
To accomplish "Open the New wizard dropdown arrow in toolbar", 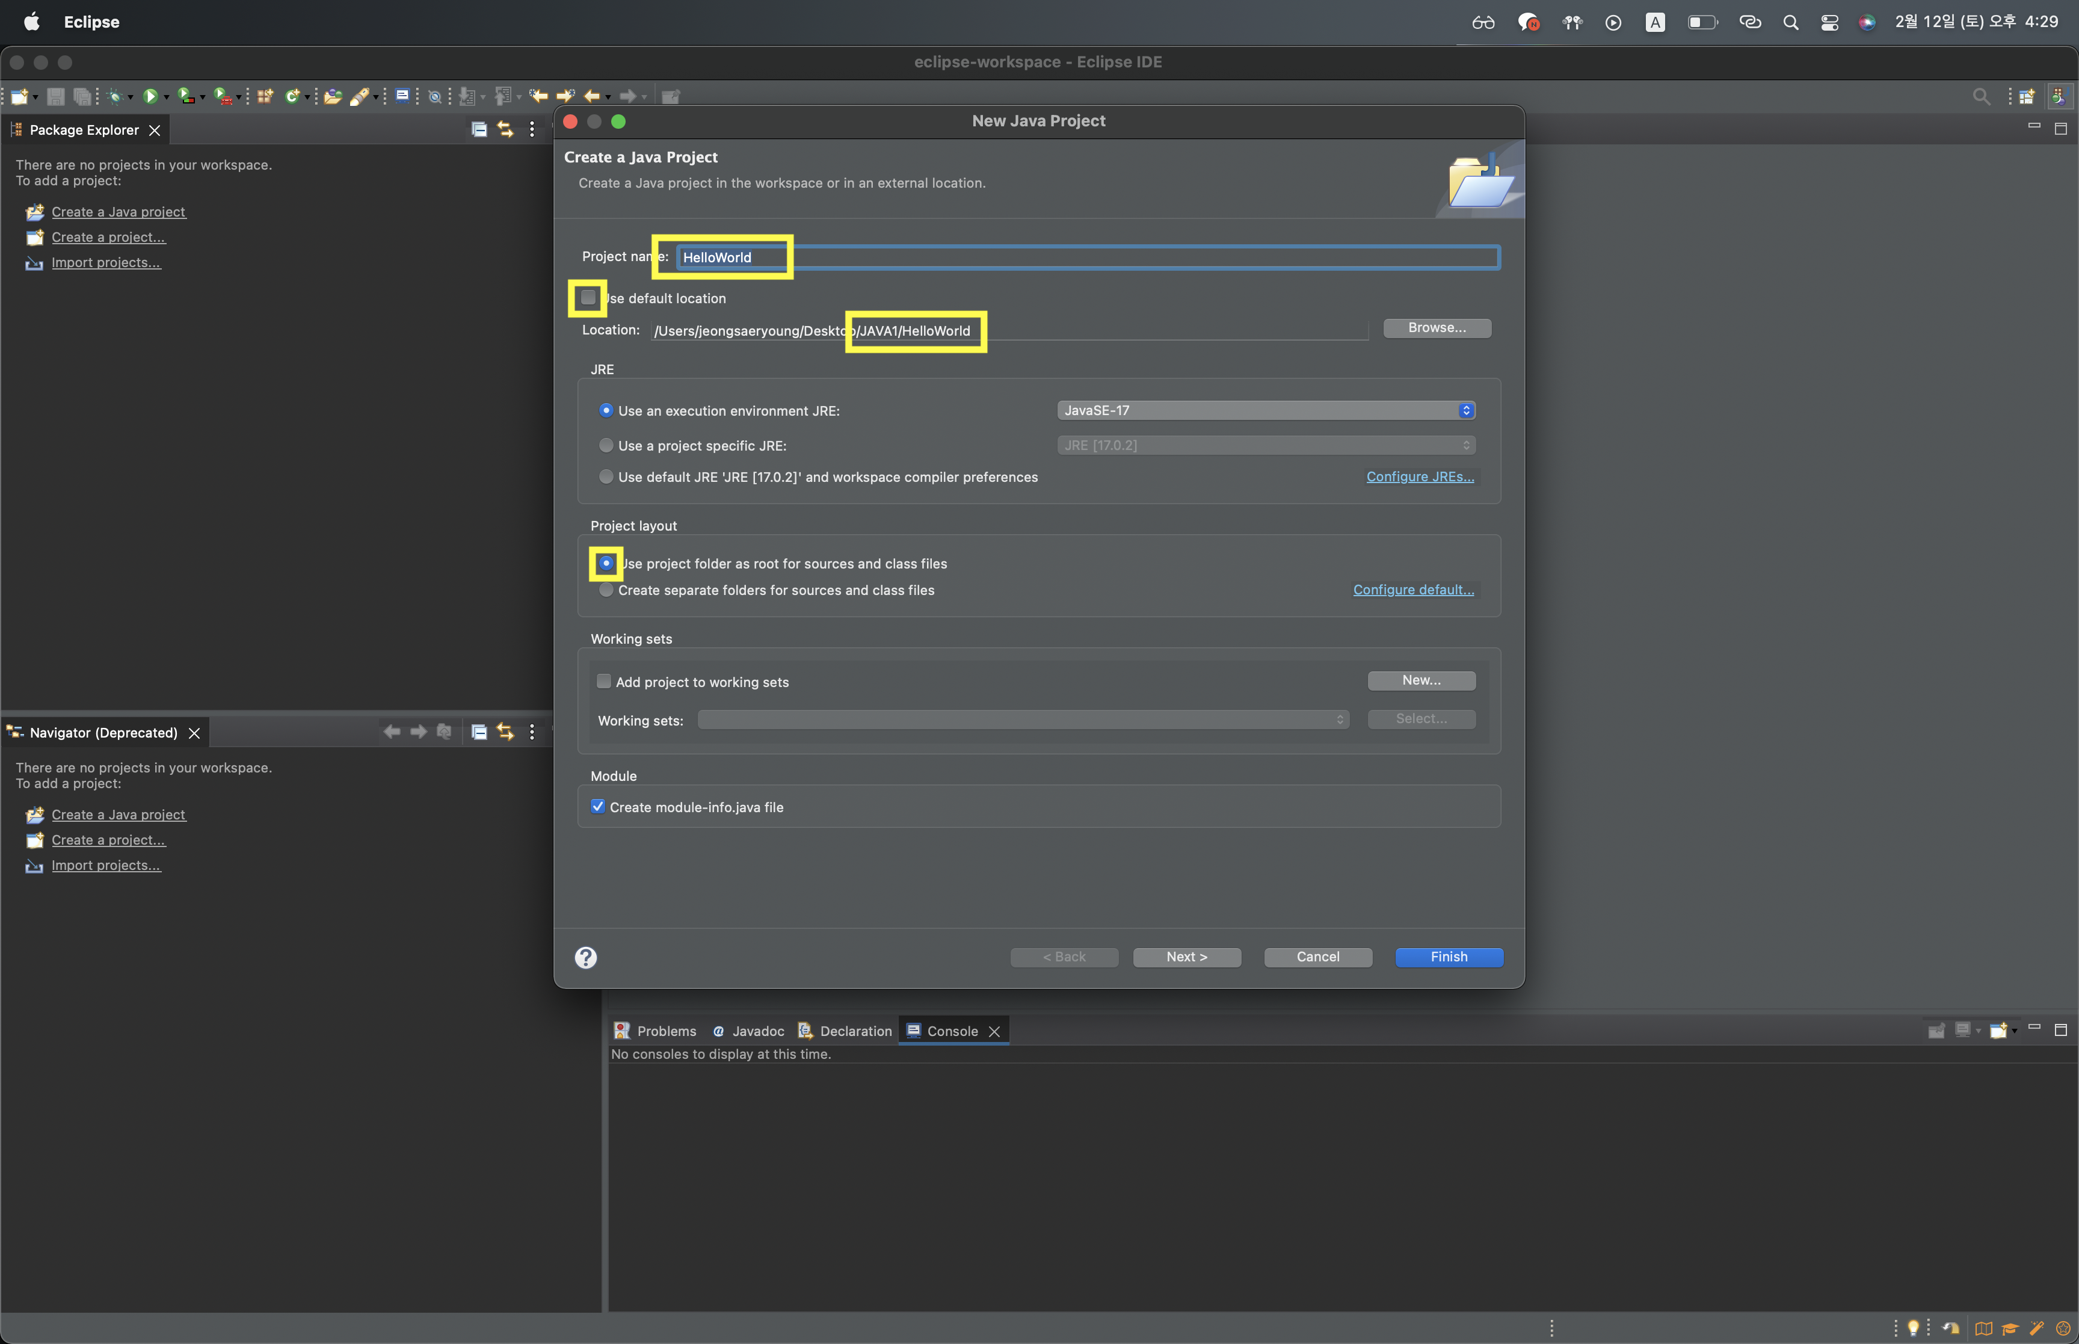I will click(35, 97).
